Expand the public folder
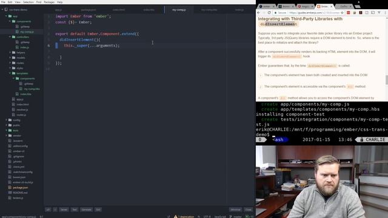Image resolution: width=388 pixels, height=218 pixels. (7, 125)
